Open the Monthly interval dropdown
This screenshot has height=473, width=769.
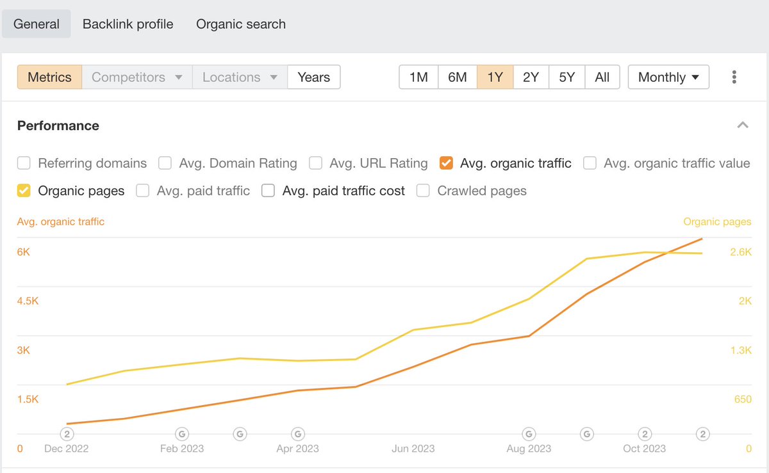tap(668, 77)
